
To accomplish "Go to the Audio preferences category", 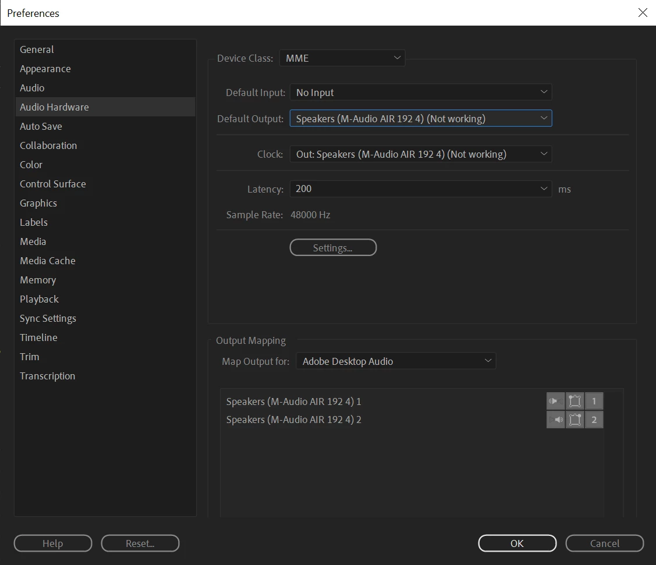I will pyautogui.click(x=105, y=88).
